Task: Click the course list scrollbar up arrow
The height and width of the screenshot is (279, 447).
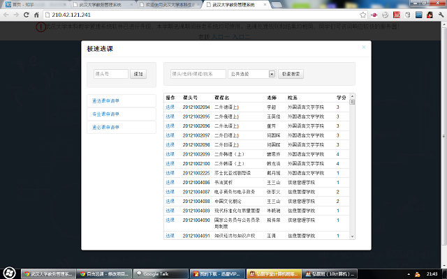Action: click(352, 96)
